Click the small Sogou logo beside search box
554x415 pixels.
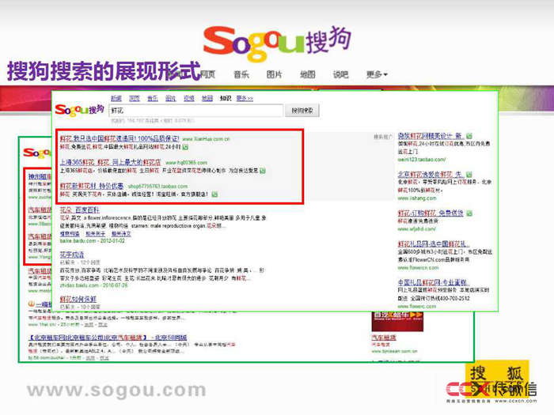coord(81,110)
